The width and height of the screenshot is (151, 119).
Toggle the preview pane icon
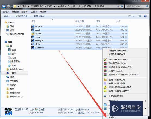coord(139,16)
